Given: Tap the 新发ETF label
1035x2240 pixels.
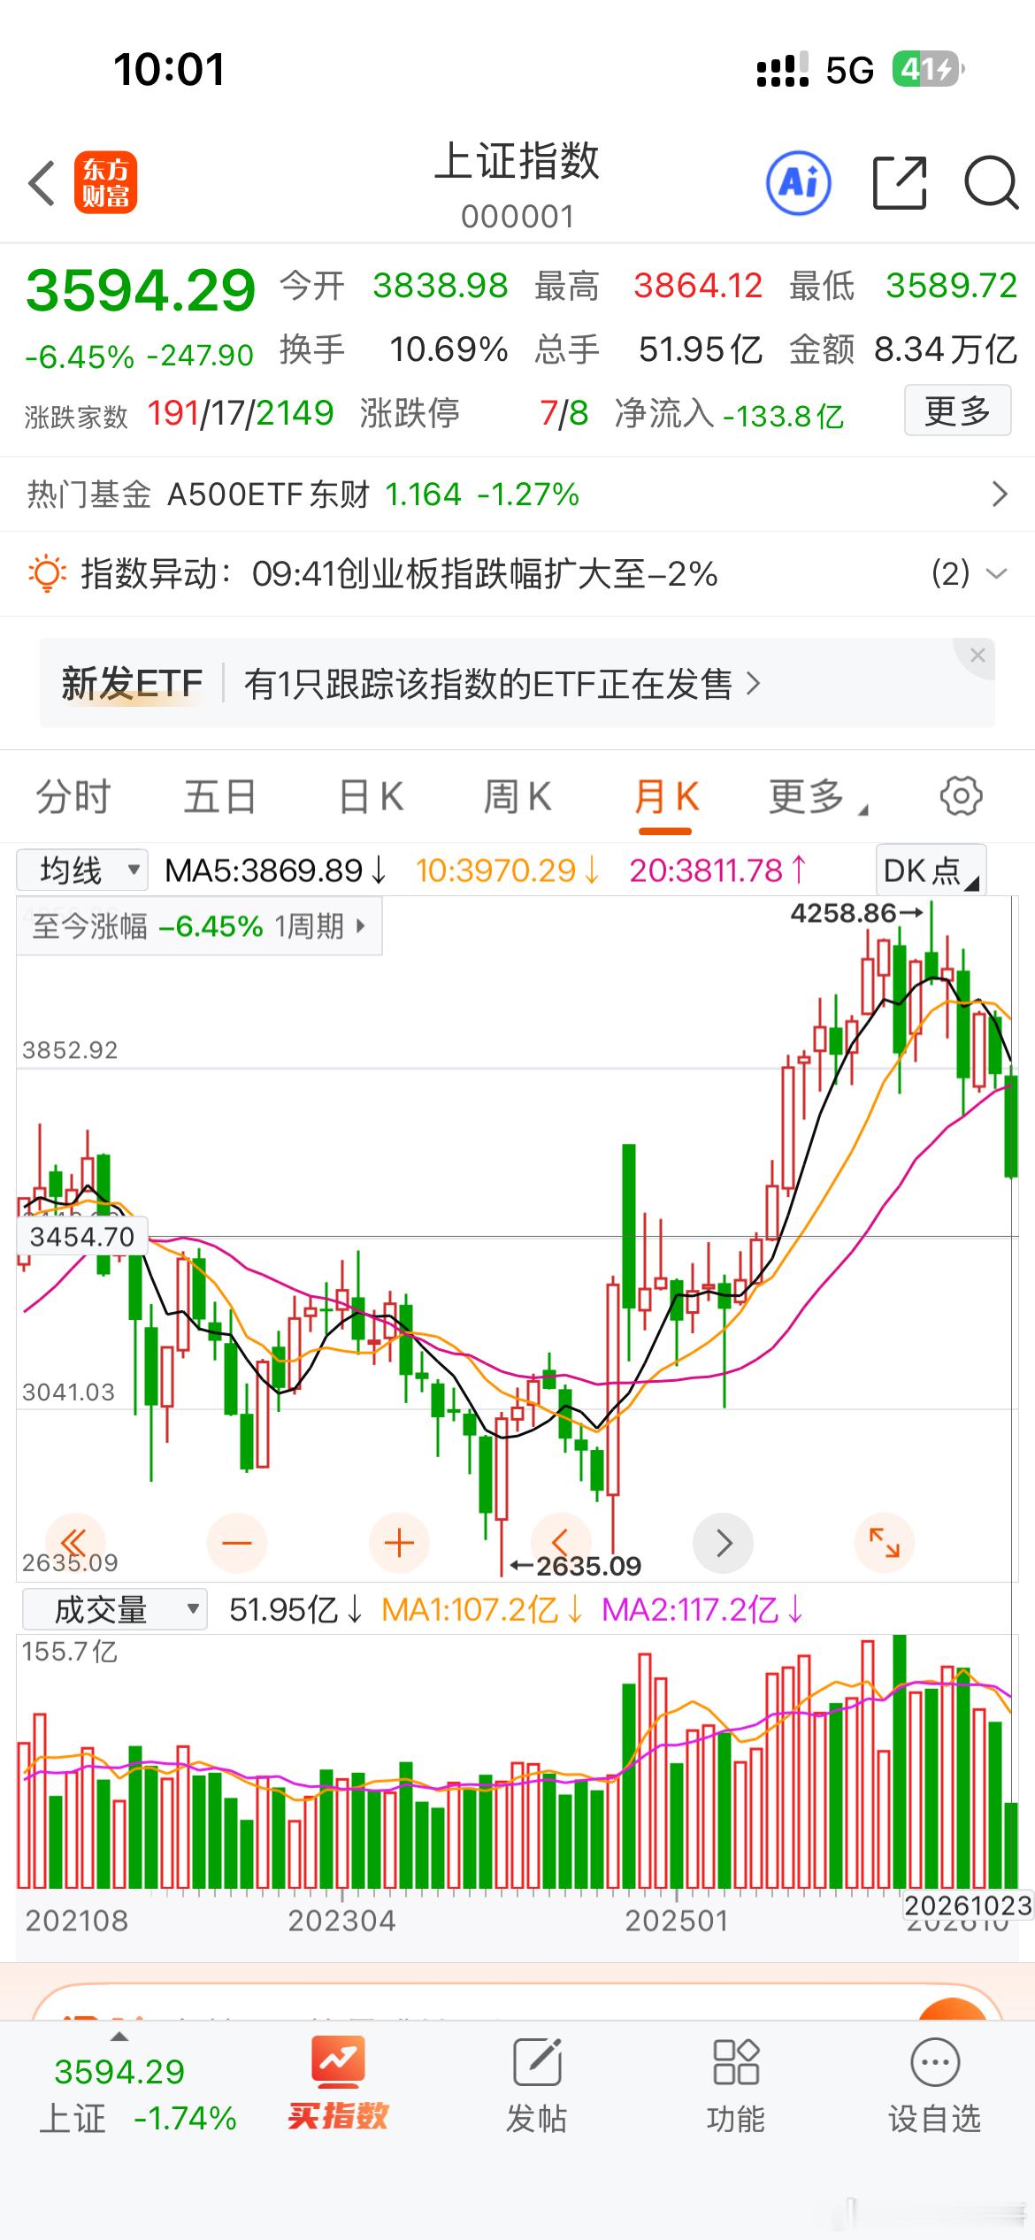Looking at the screenshot, I should pyautogui.click(x=132, y=684).
